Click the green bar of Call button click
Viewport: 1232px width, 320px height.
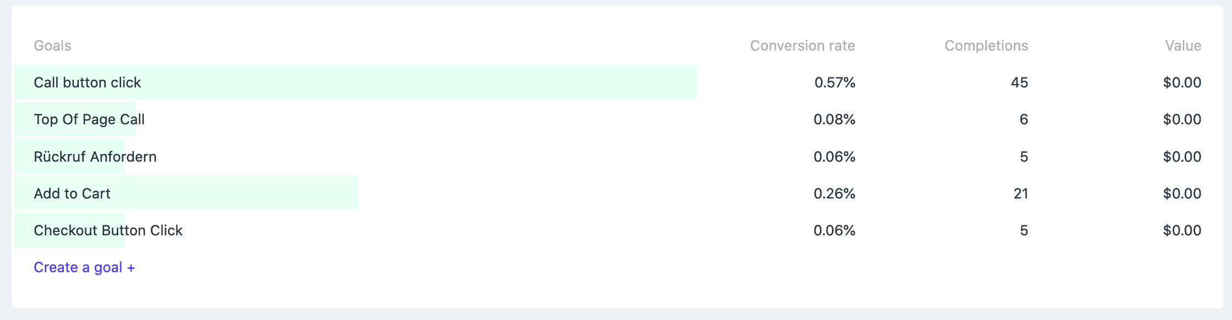click(355, 82)
